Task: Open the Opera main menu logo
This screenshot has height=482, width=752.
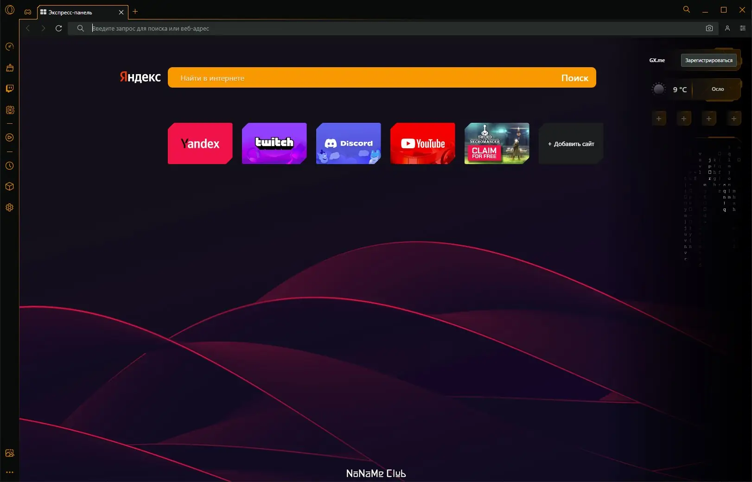Action: [x=10, y=10]
